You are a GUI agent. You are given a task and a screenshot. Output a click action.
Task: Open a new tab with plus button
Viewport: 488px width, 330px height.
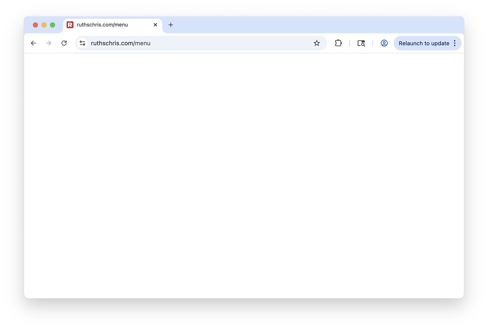[171, 25]
